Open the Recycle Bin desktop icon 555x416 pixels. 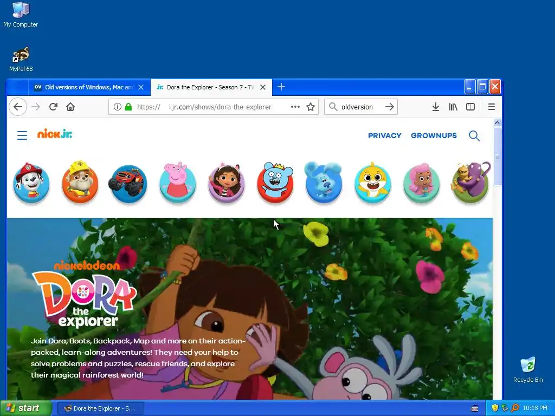coord(528,369)
